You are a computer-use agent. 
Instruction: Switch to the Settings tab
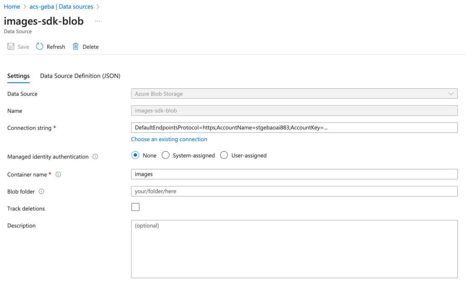coord(18,76)
